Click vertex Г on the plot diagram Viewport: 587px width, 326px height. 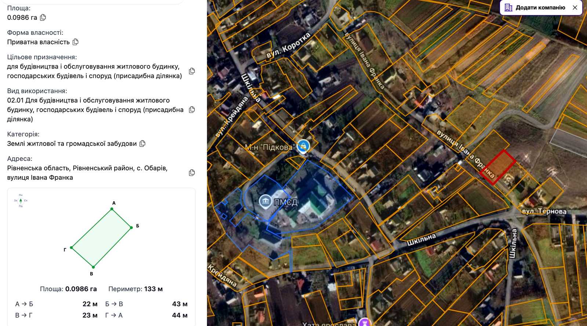point(72,248)
